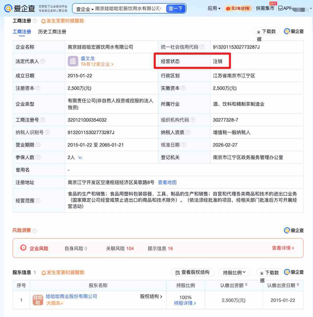
Task: Click the download icon on 下载数据 button
Action: pyautogui.click(x=258, y=31)
